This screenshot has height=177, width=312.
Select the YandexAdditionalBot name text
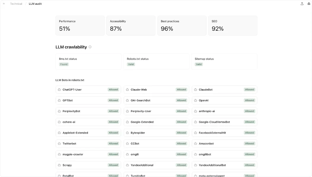coord(212,165)
